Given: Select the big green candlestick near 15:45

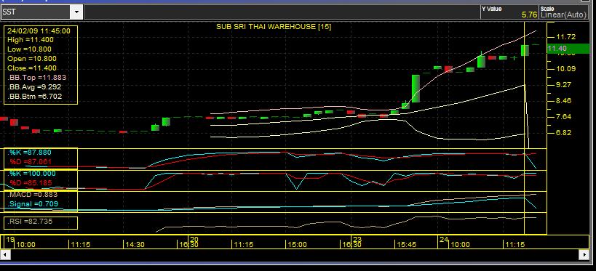Looking at the screenshot, I should [x=416, y=89].
